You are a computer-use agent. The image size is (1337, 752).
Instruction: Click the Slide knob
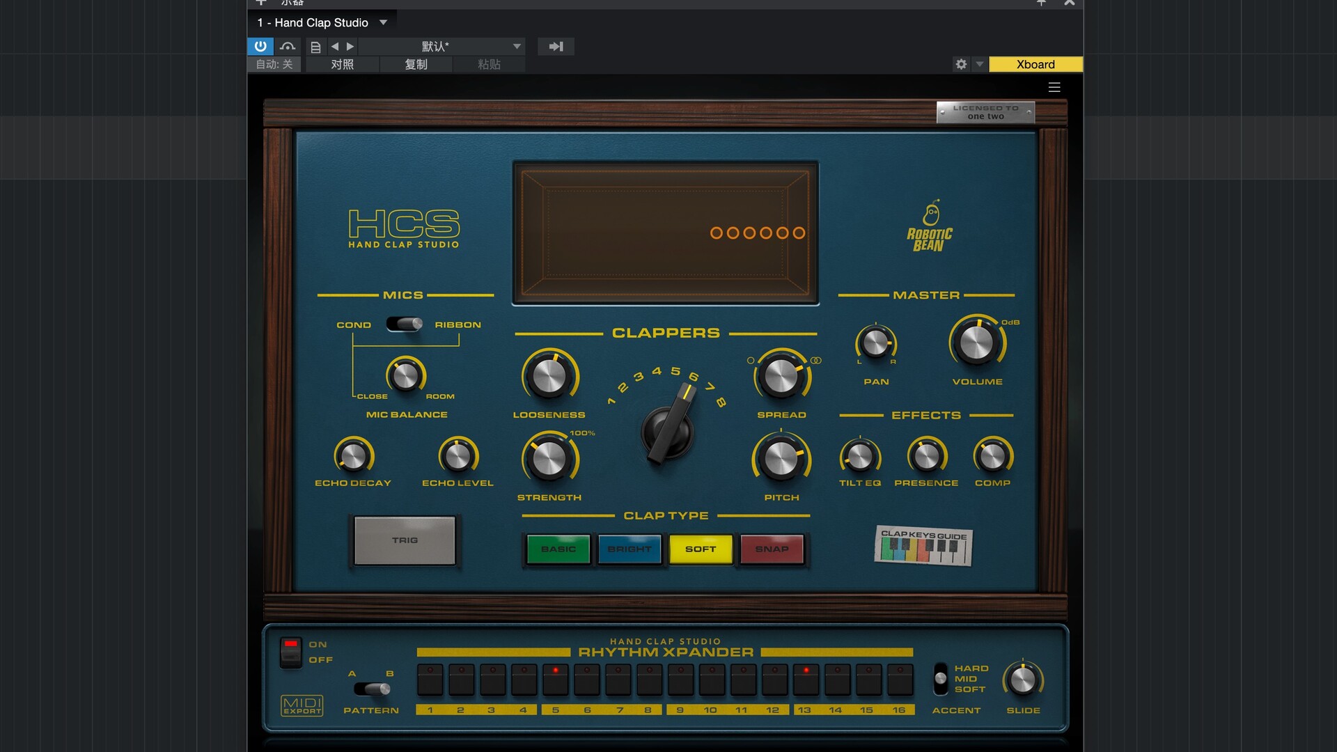click(x=1023, y=679)
